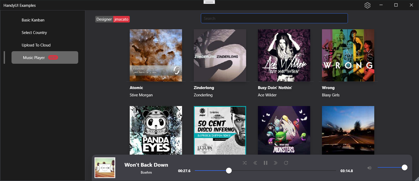
Task: Pause the current song
Action: (x=265, y=163)
